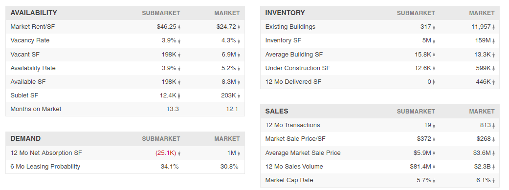509x190 pixels.
Task: Click the down arrow beside 6.1% Market Cap Rate
Action: (x=493, y=181)
